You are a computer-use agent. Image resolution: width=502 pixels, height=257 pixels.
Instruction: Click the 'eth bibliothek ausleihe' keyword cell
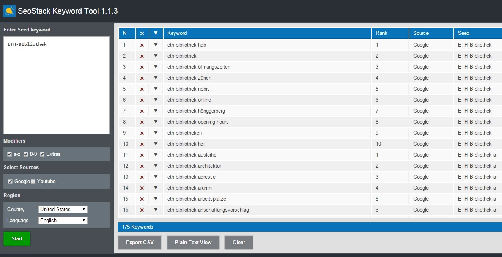[267, 155]
